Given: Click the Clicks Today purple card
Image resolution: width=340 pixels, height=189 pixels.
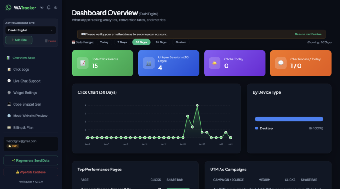Looking at the screenshot, I should [235, 63].
